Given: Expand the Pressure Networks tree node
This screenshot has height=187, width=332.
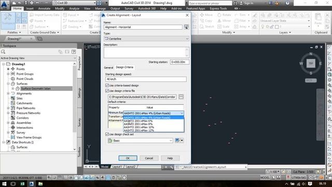Looking at the screenshot, I should (x=8, y=113).
